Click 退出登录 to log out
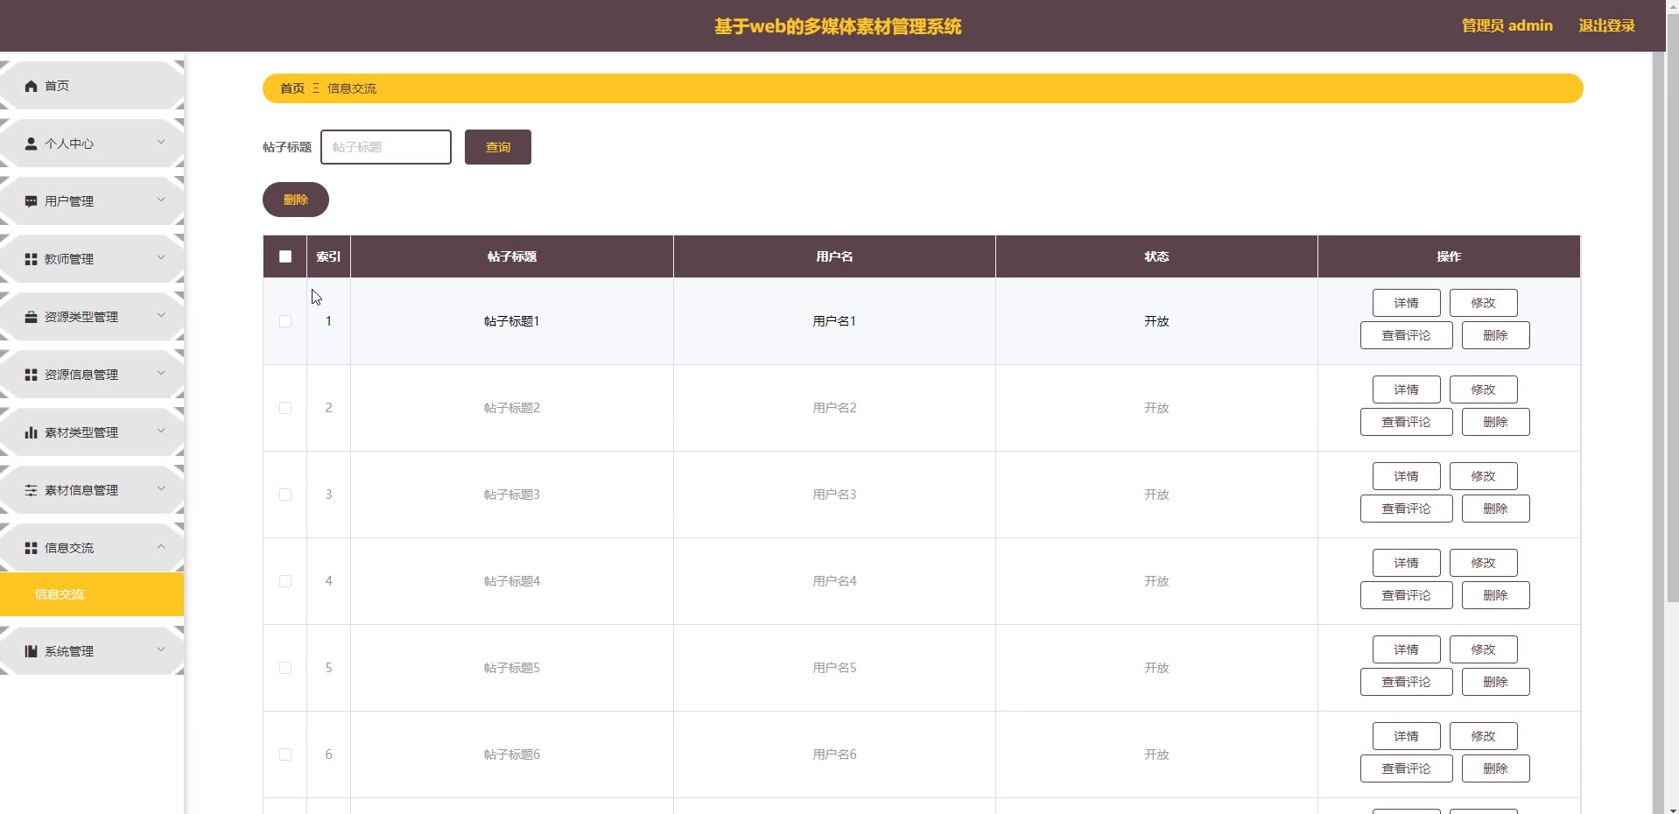Image resolution: width=1679 pixels, height=814 pixels. 1607,25
